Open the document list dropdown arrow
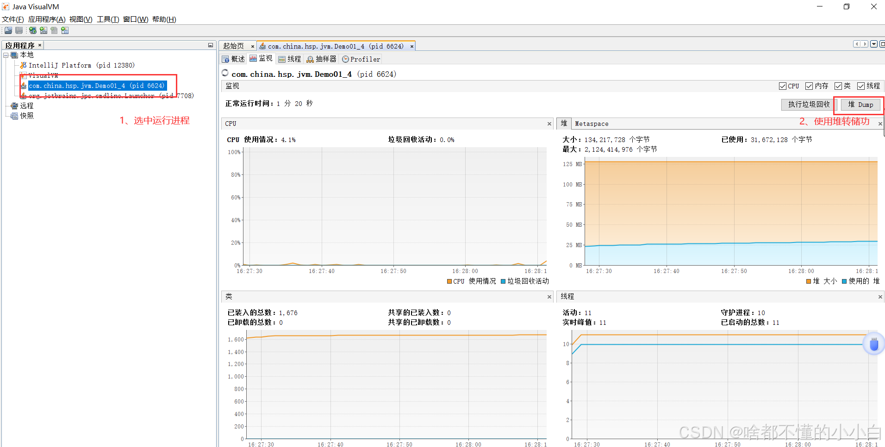Image resolution: width=885 pixels, height=447 pixels. pyautogui.click(x=874, y=44)
